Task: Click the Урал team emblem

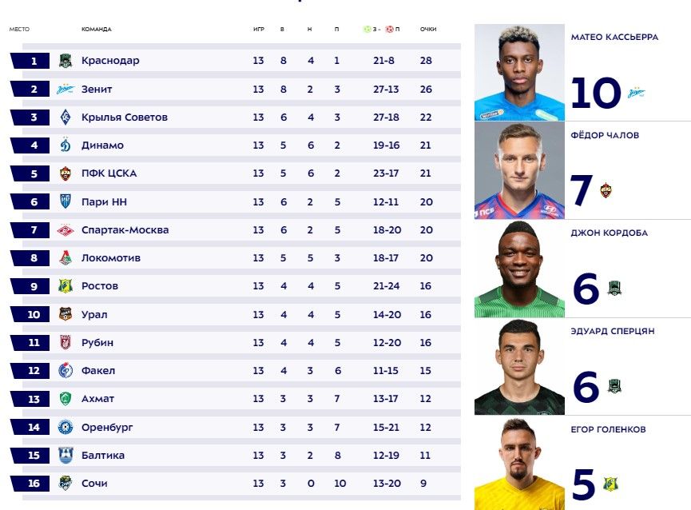Action: [x=66, y=314]
